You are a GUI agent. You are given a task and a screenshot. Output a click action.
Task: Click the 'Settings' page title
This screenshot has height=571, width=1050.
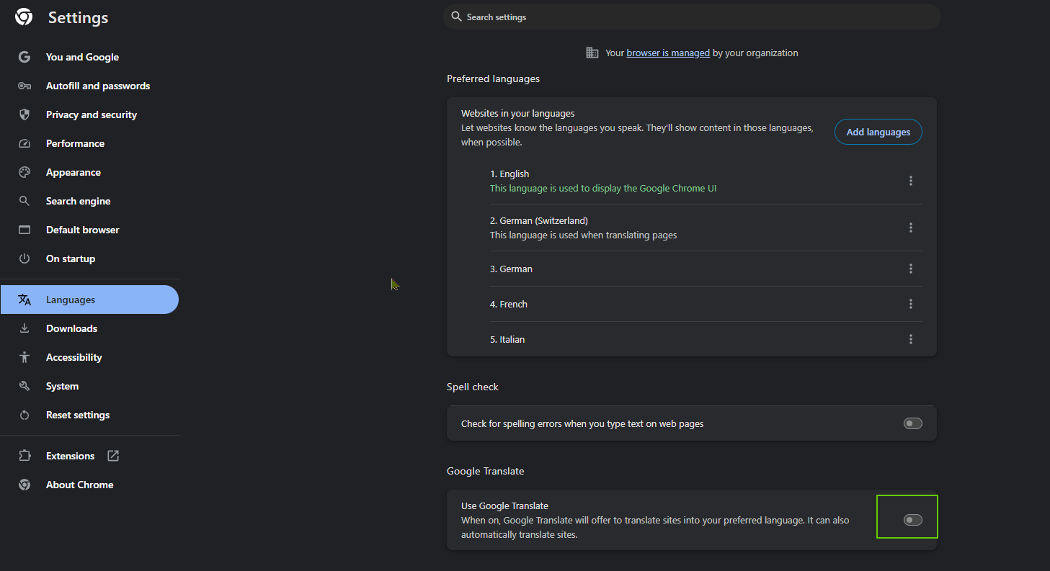click(x=78, y=18)
